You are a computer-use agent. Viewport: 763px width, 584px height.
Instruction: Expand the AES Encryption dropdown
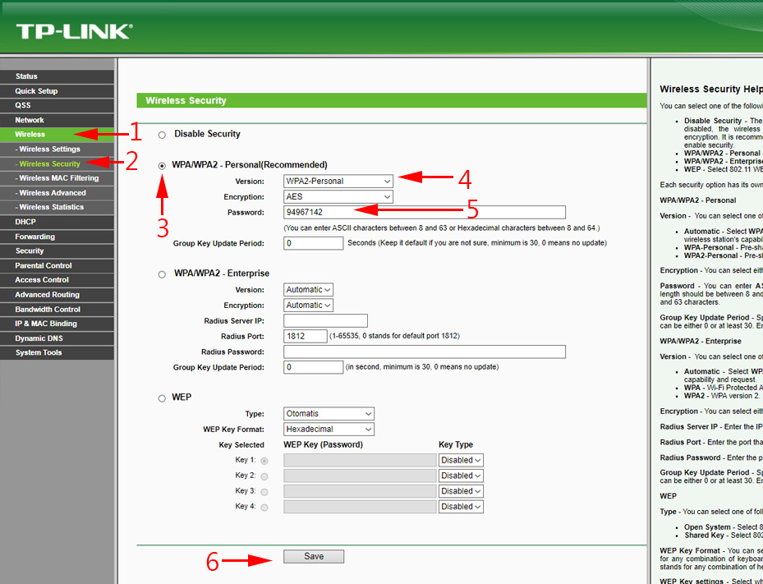338,197
